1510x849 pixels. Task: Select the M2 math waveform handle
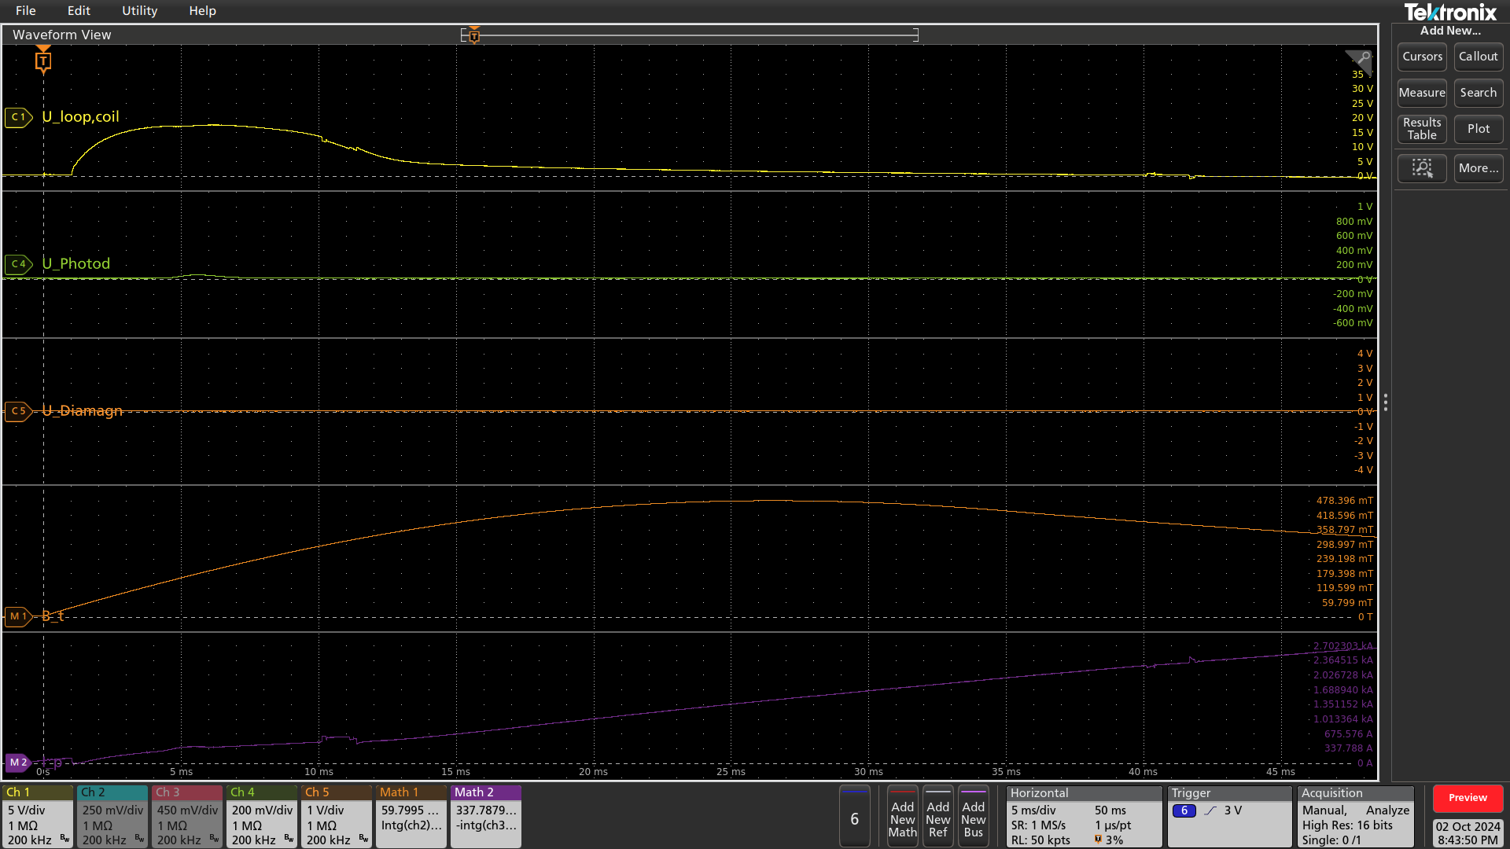17,763
